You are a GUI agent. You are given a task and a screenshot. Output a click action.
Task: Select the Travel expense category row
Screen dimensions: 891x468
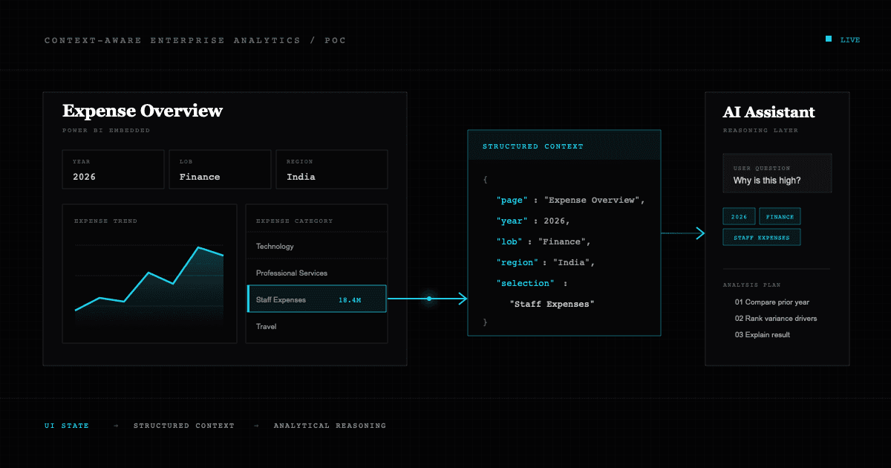316,326
